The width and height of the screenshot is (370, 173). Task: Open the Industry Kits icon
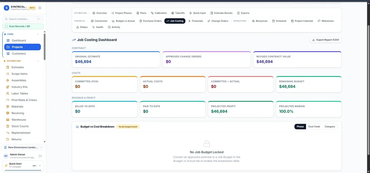8,87
